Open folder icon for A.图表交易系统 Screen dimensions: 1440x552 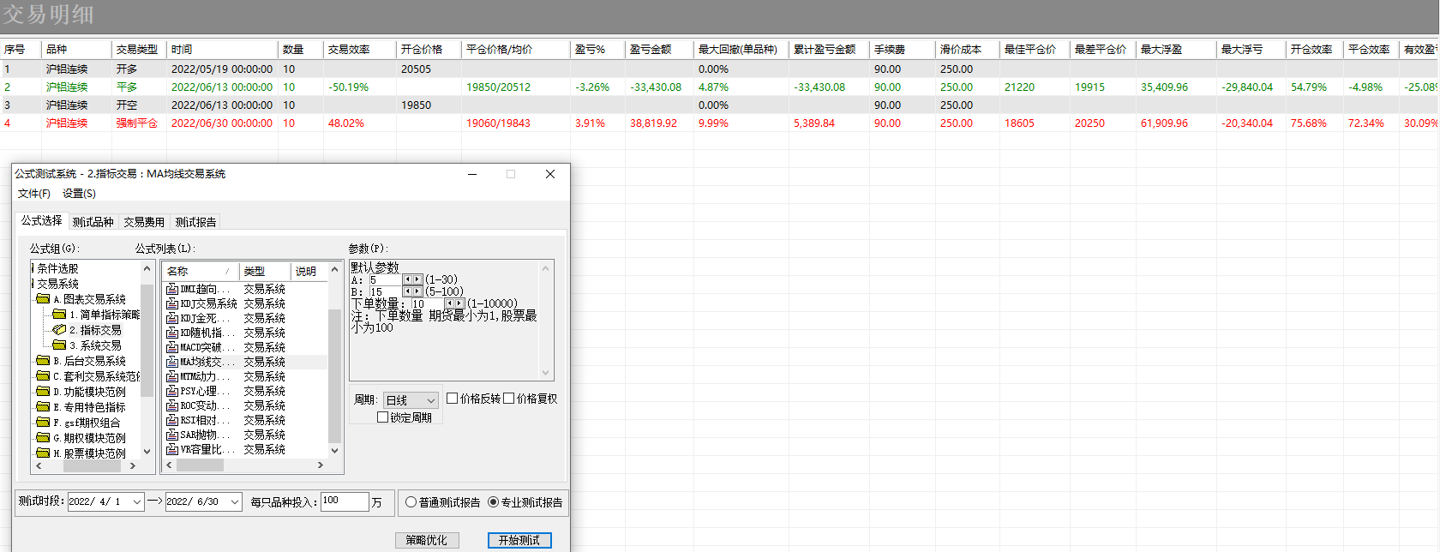[x=43, y=299]
